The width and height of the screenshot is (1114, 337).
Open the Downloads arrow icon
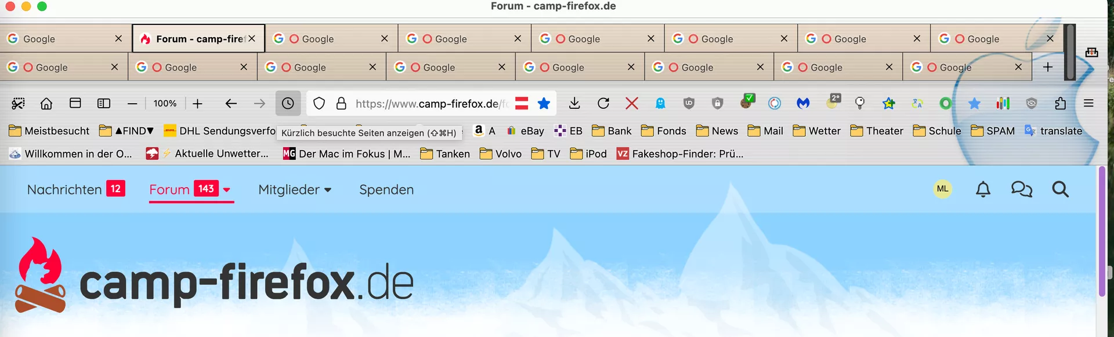click(574, 104)
